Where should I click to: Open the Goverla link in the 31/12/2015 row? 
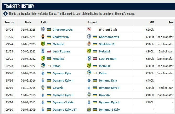point(58,88)
